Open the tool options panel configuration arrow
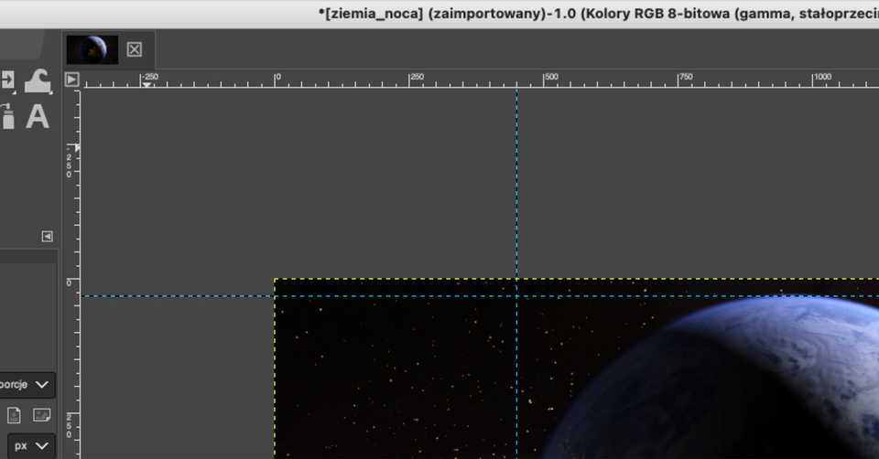 (47, 236)
